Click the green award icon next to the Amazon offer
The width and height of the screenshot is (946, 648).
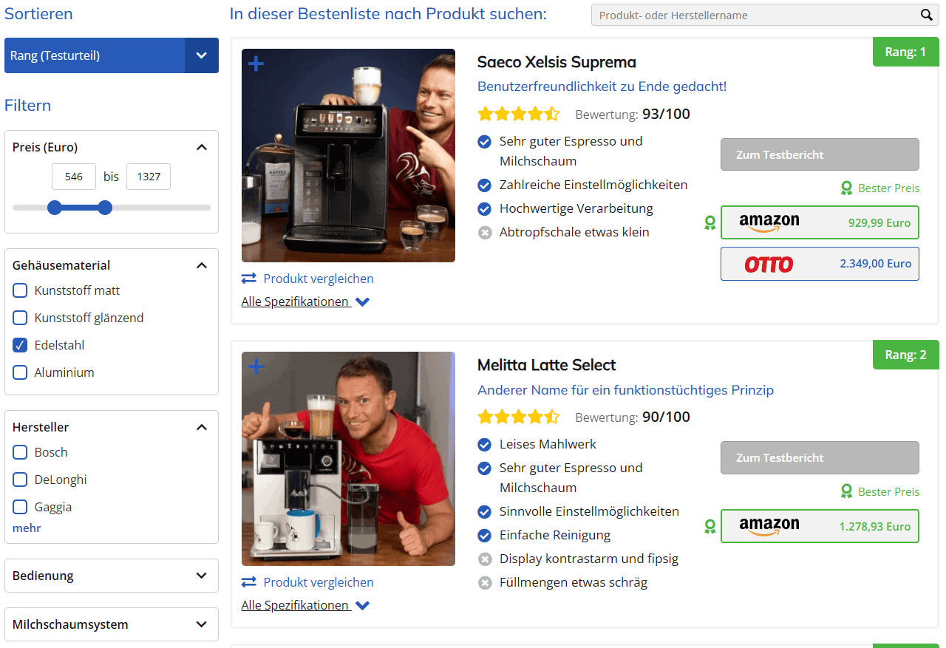pos(709,222)
